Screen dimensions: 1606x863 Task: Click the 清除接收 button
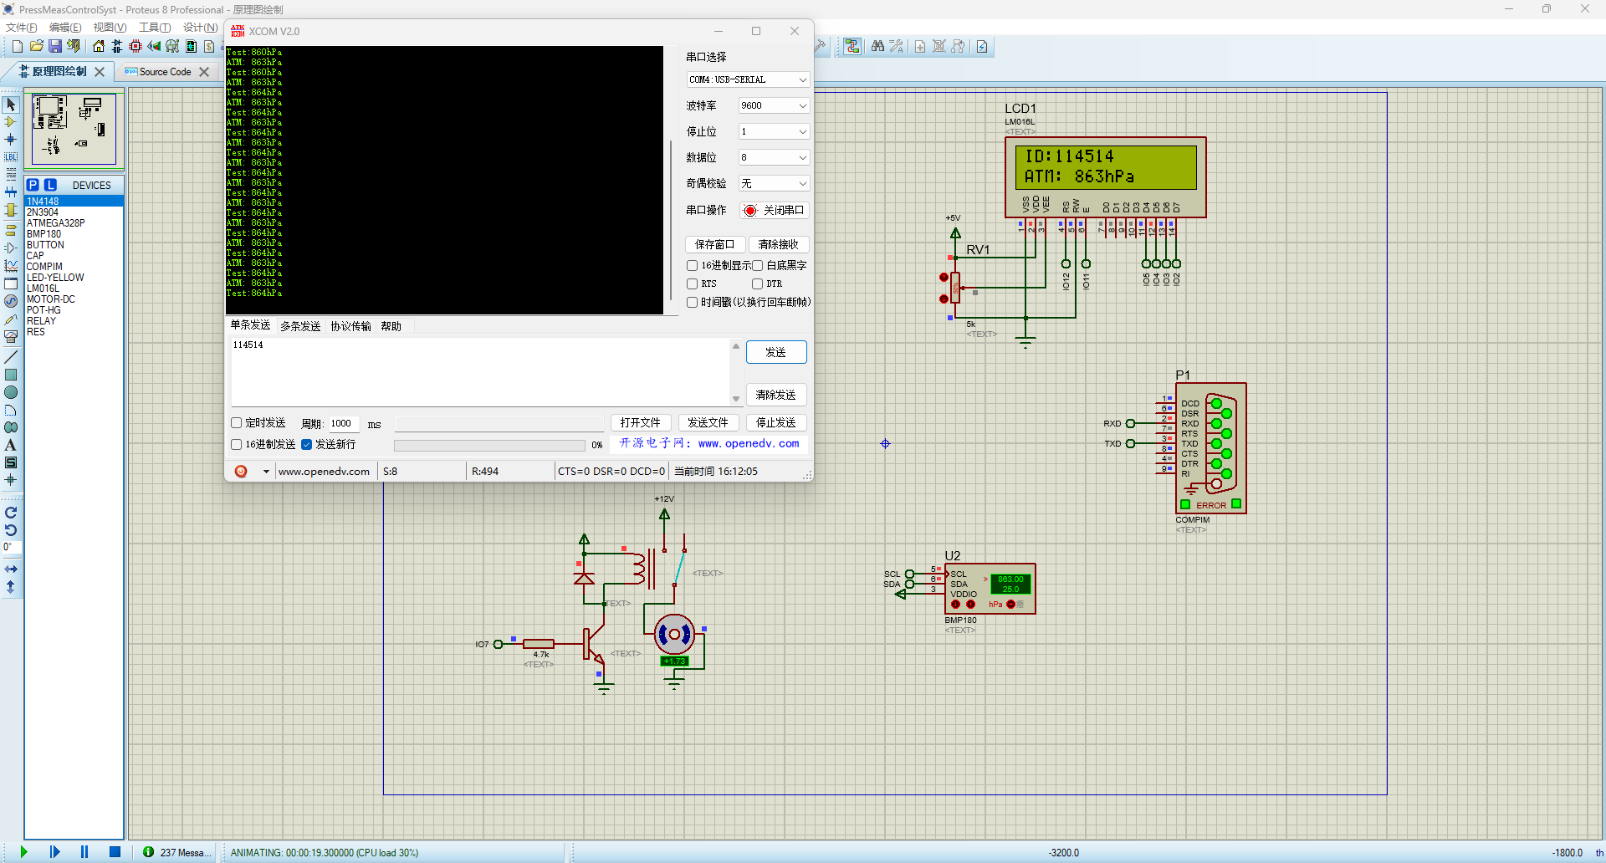click(x=778, y=245)
